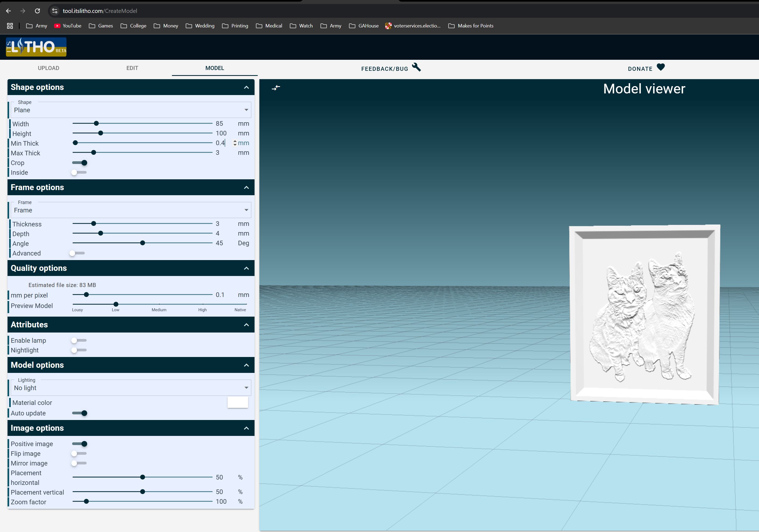
Task: Open the voterservices bookmark
Action: pyautogui.click(x=413, y=26)
